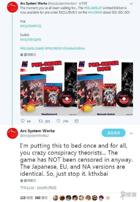Toggle the blue following button
The height and width of the screenshot is (202, 140).
(x=114, y=133)
